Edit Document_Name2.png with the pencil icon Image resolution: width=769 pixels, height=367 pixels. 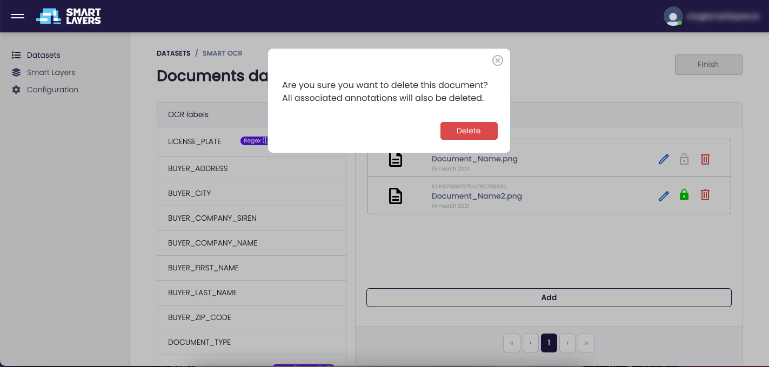coord(664,195)
